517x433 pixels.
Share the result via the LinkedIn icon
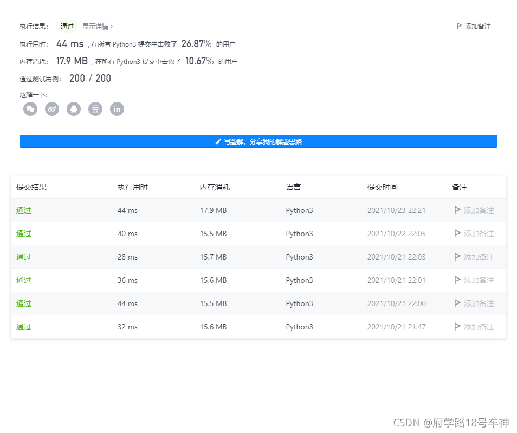117,109
